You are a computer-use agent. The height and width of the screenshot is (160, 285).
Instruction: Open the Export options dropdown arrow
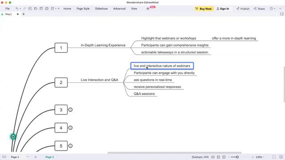[56, 9]
